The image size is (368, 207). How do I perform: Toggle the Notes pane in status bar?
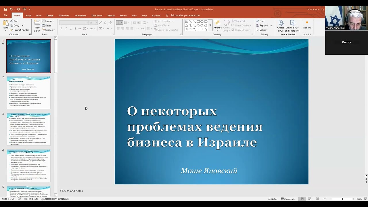pos(273,199)
